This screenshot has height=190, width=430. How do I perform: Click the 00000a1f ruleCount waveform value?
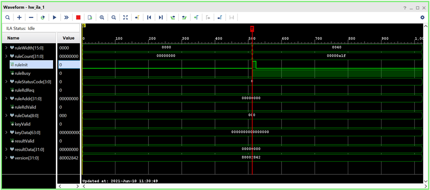[x=336, y=56]
